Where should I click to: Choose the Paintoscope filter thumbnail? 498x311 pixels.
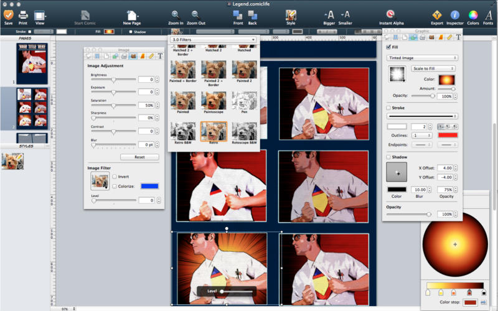(x=214, y=101)
